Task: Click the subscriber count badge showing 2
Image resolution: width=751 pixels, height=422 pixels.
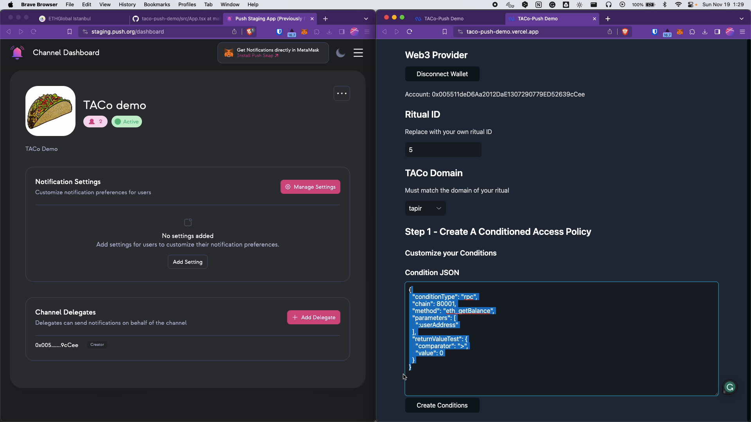Action: point(95,122)
